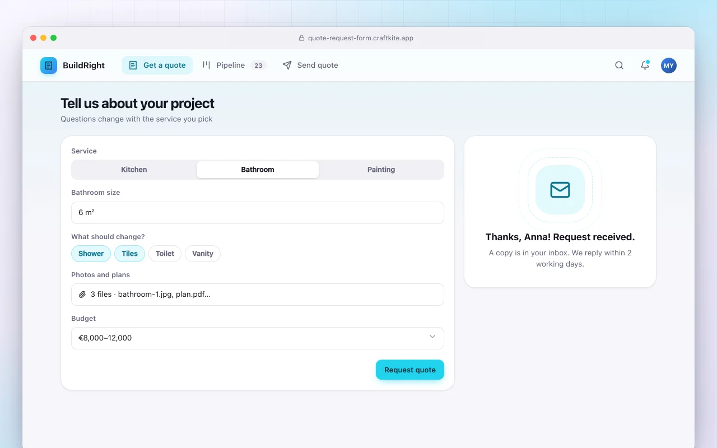Click the envelope icon in confirmation card

pyautogui.click(x=560, y=190)
